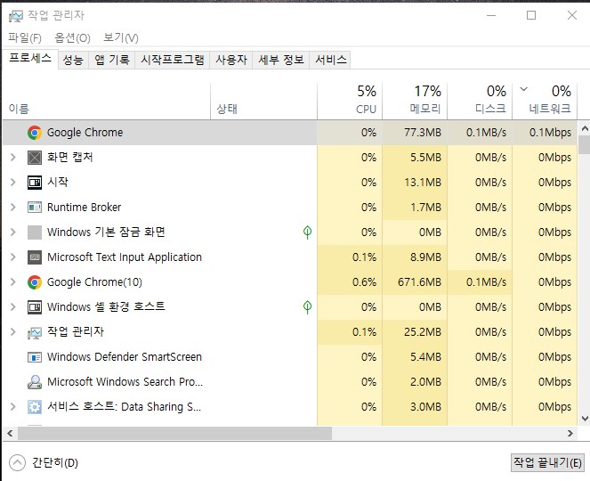Click the horizontal scrollbar thumb
The image size is (590, 481).
[x=174, y=433]
